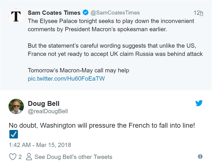Open the Sam Coates Times profile name
Viewport: 212px width, 166px height.
54,13
